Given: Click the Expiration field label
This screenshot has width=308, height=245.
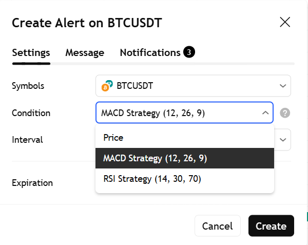Looking at the screenshot, I should pyautogui.click(x=32, y=183).
